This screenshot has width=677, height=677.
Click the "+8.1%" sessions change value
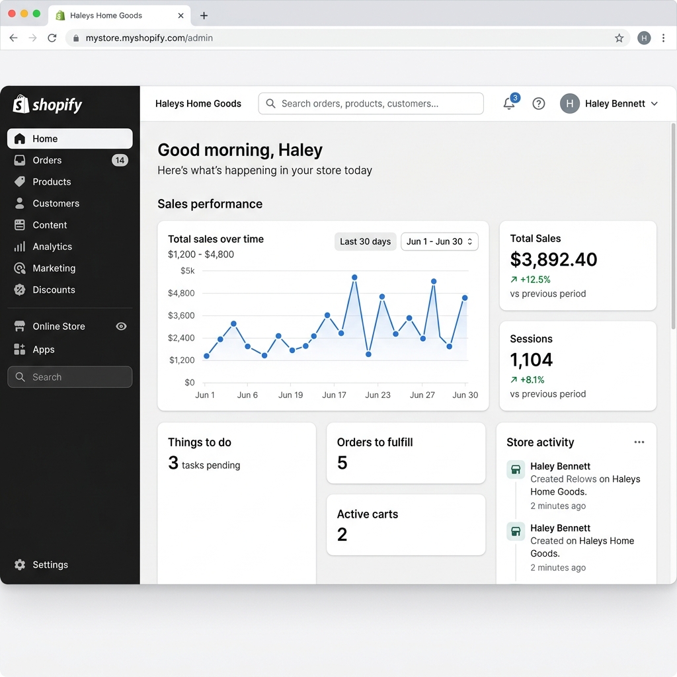(x=532, y=379)
